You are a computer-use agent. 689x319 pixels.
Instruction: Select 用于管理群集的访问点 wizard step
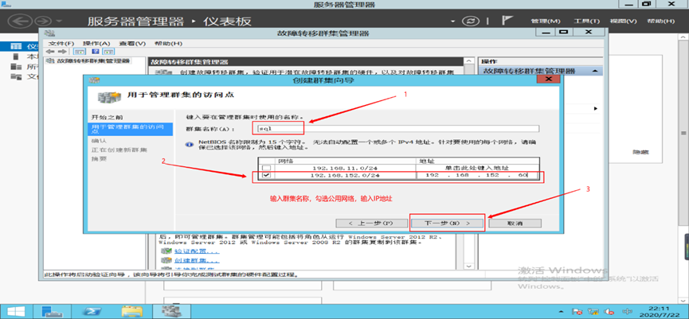click(130, 129)
